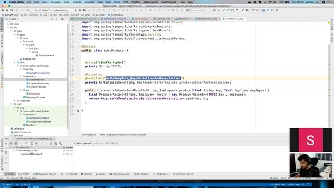Open the Docker tool window
Screen dimensions: 334x188
[x=101, y=174]
